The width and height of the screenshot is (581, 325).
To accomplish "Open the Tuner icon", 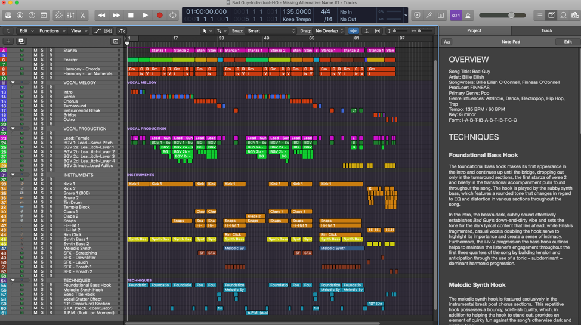I will coord(429,15).
